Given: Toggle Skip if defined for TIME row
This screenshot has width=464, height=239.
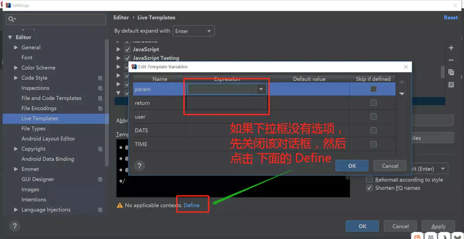Looking at the screenshot, I should tap(373, 144).
